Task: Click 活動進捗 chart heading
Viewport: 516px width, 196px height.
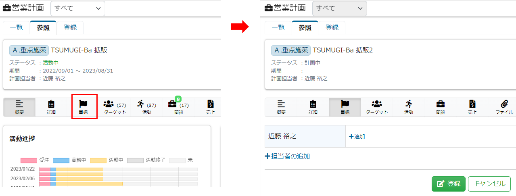Action: [22, 138]
